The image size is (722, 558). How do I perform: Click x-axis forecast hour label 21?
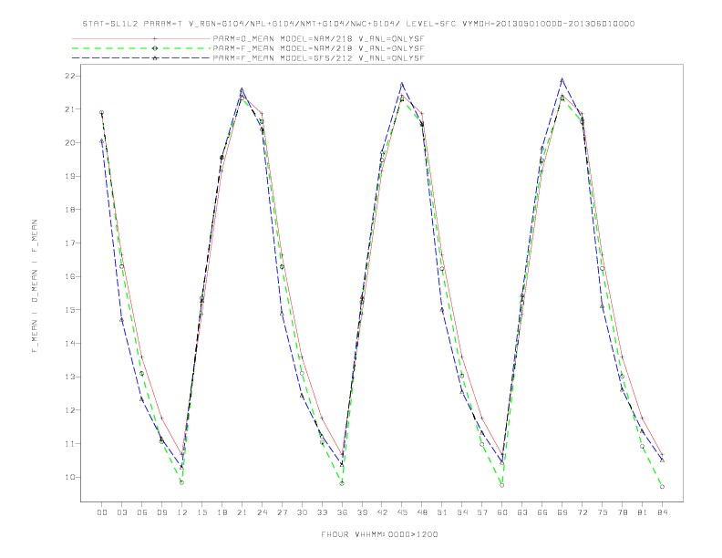tap(242, 512)
